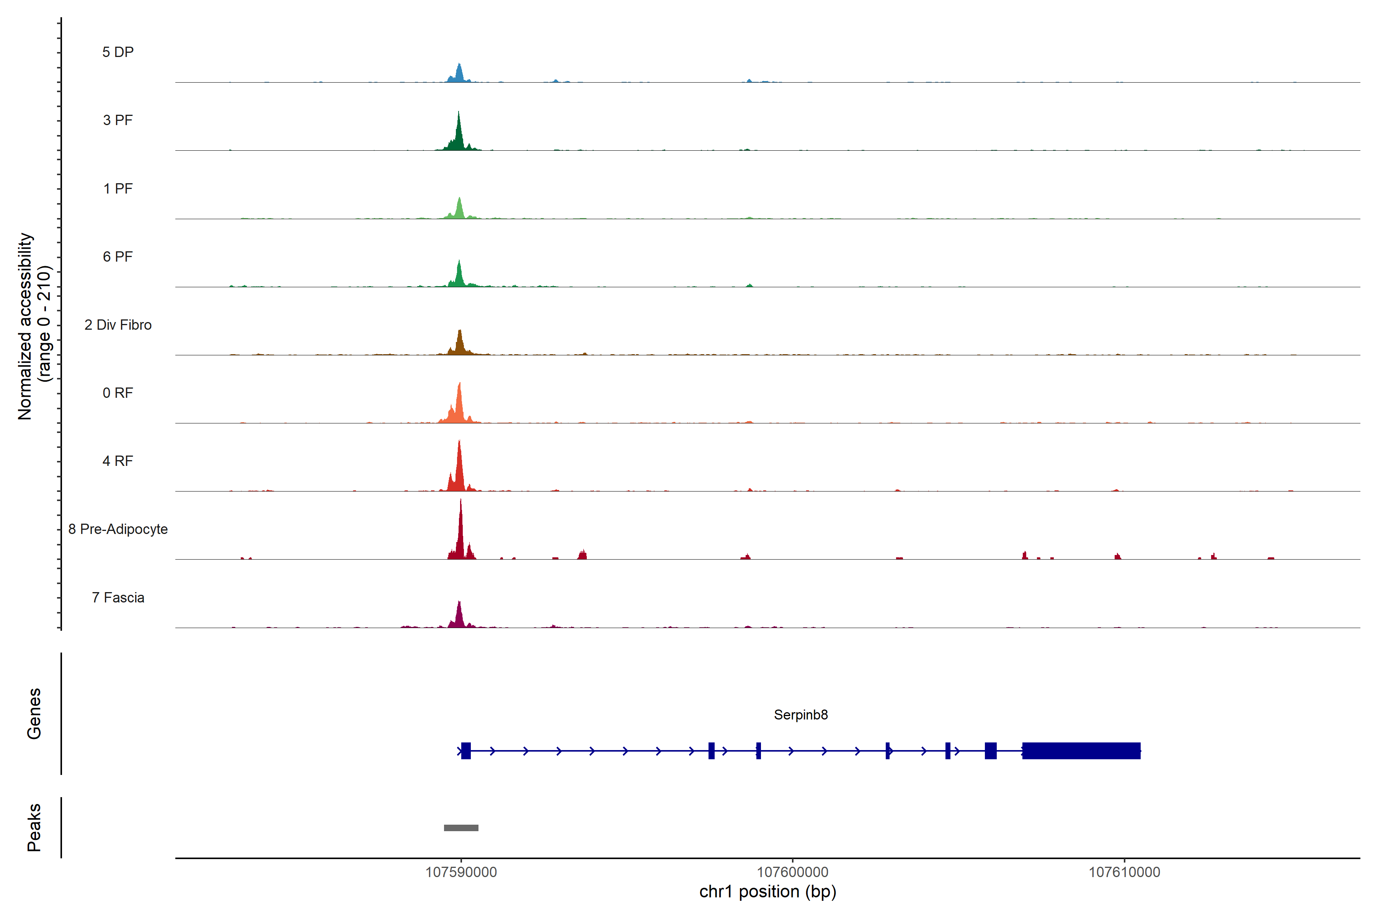The height and width of the screenshot is (918, 1378).
Task: Click the gray peak bar in Peaks track
Action: coord(461,828)
